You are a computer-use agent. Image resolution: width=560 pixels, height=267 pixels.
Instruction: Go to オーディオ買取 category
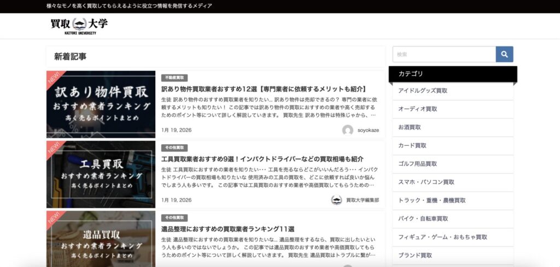coord(418,109)
